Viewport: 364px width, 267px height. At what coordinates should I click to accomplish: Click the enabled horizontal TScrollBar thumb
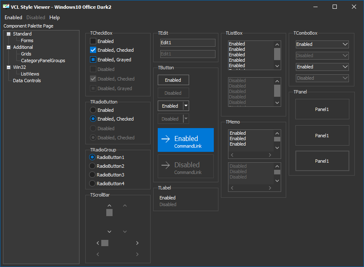(x=105, y=243)
